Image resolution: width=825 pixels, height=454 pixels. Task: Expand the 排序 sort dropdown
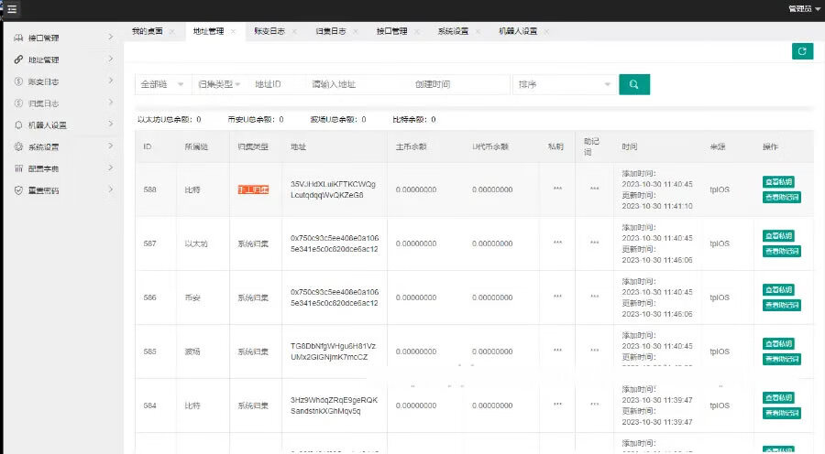565,84
